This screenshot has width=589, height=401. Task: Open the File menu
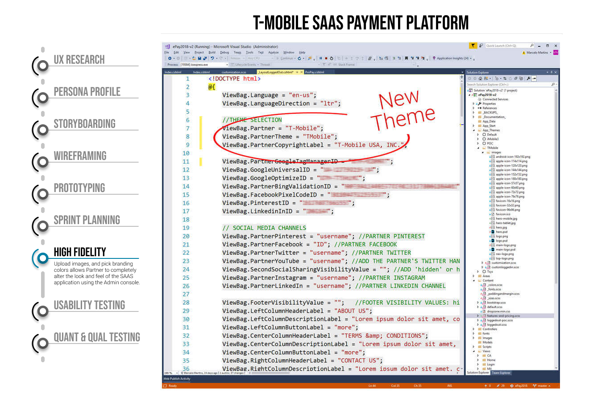click(x=166, y=52)
